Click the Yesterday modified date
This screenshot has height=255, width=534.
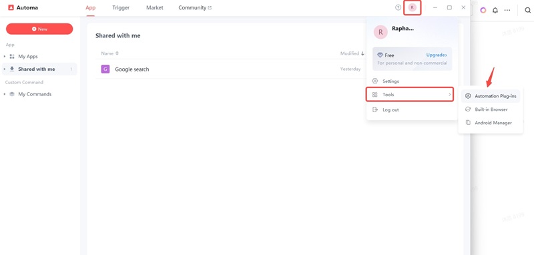350,69
